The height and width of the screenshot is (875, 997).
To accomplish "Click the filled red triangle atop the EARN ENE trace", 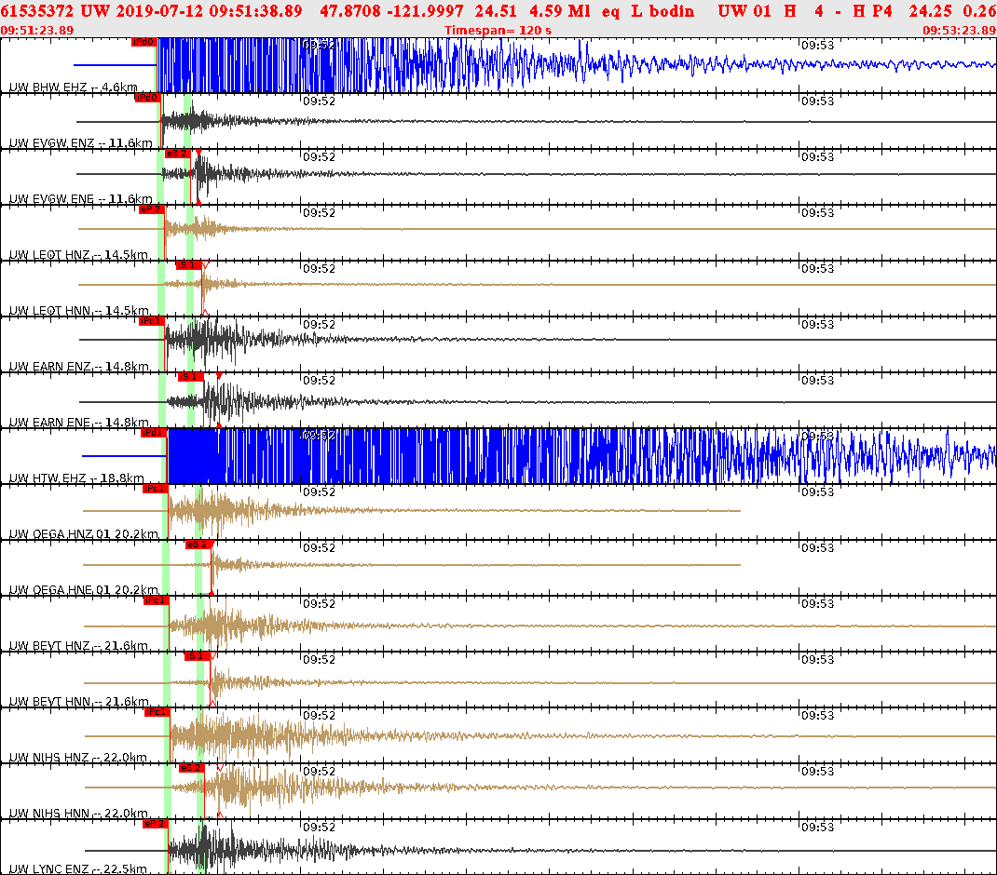I will tap(219, 375).
